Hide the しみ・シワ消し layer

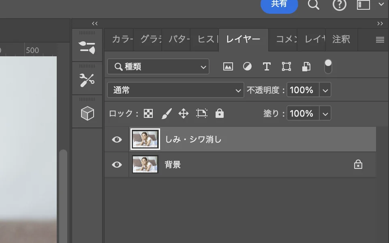pos(117,139)
